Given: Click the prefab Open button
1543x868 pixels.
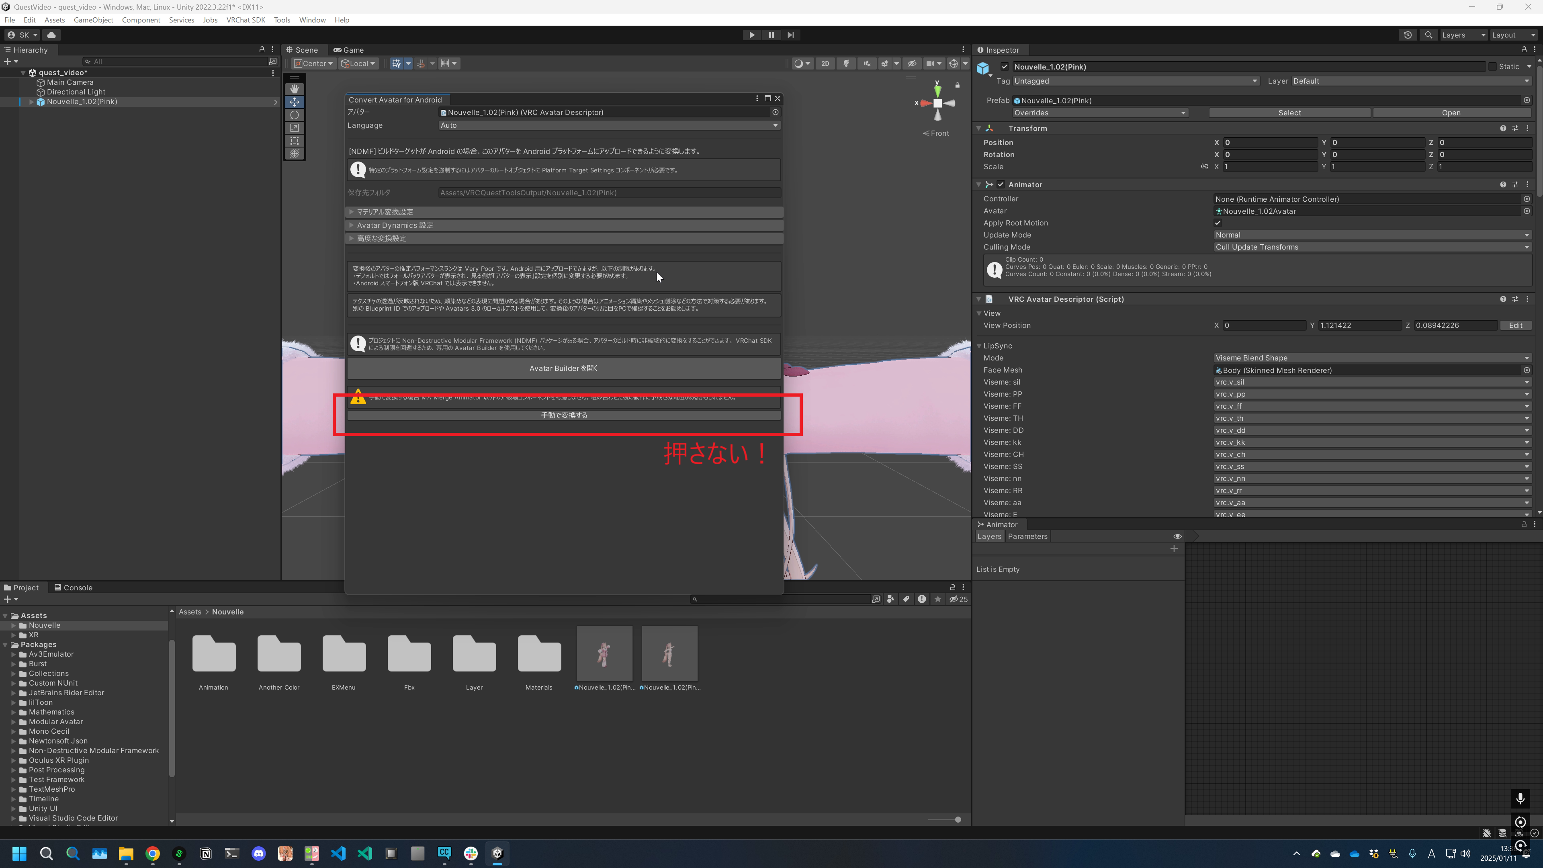Looking at the screenshot, I should click(x=1450, y=113).
